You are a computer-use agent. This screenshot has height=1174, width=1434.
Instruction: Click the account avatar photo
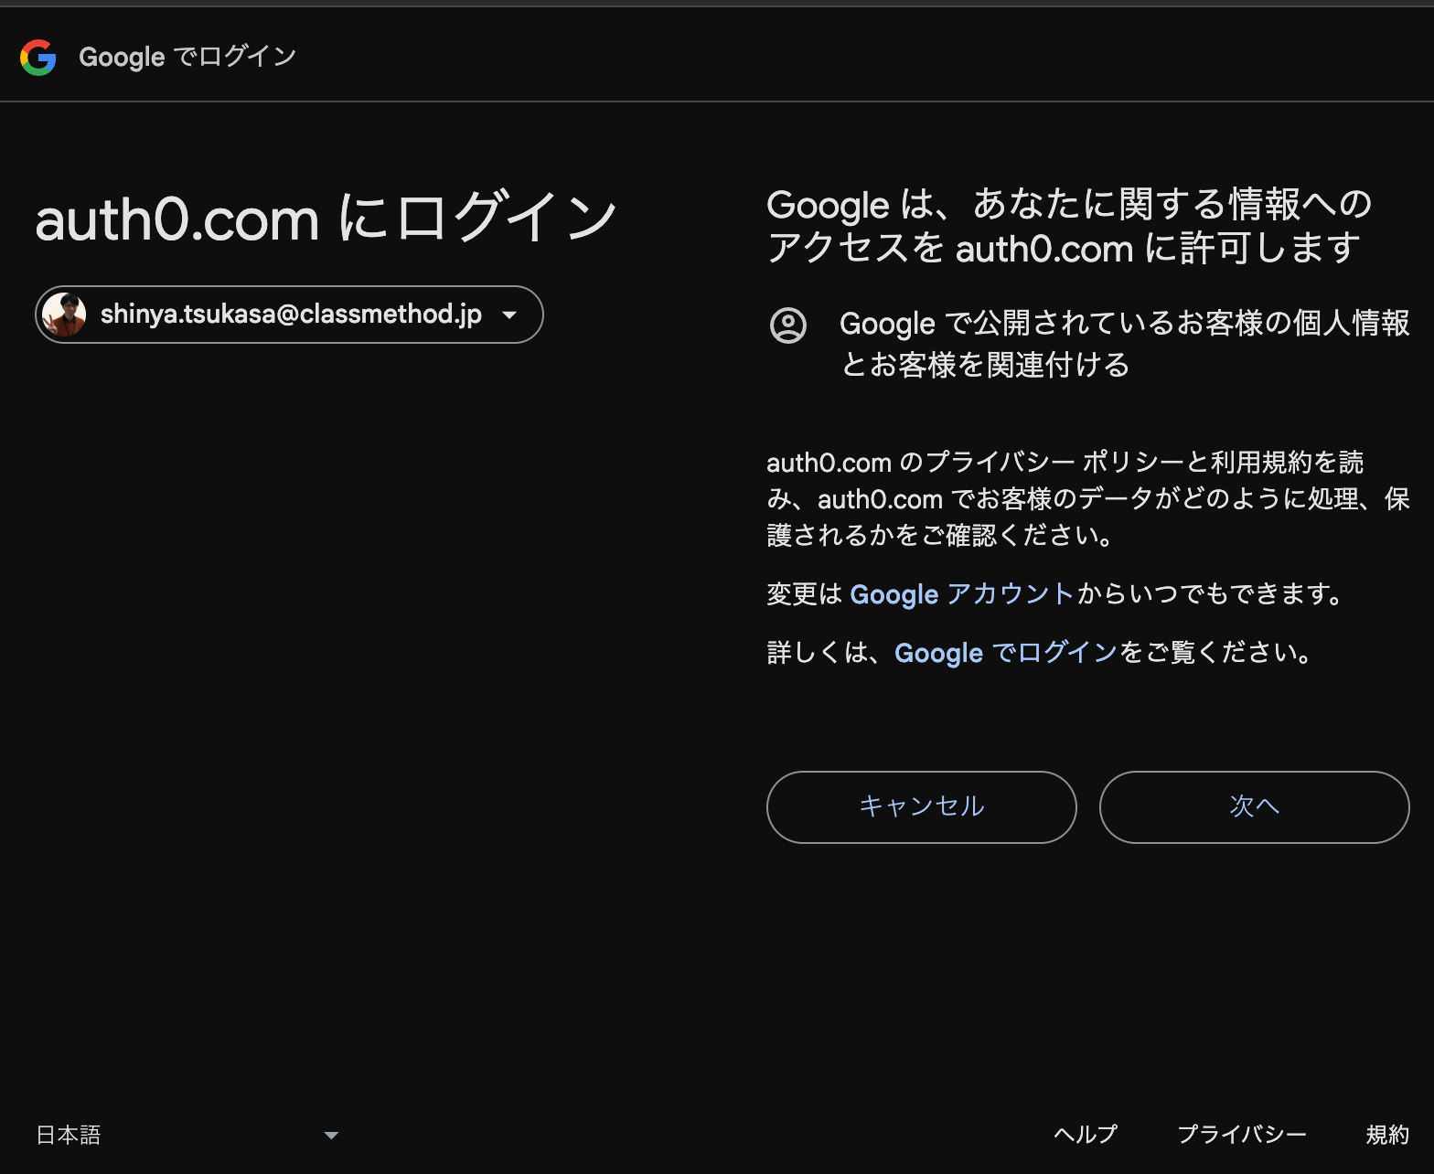64,315
